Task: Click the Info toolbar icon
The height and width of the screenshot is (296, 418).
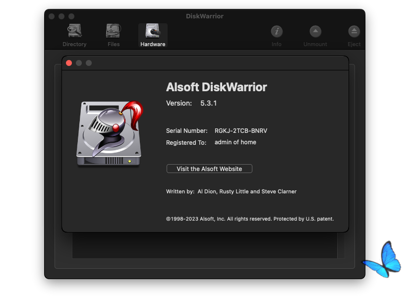Action: pos(277,31)
